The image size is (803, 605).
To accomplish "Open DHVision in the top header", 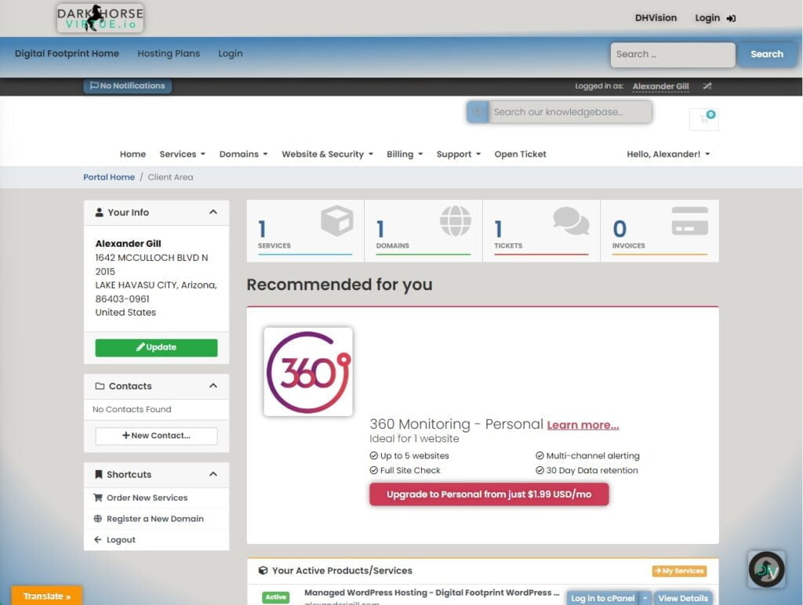I will [x=656, y=18].
